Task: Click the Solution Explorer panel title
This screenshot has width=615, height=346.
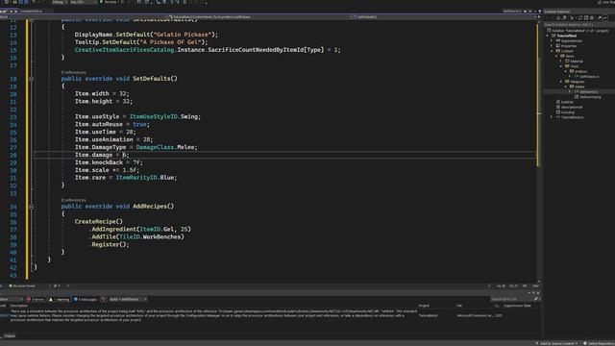Action: coord(557,12)
